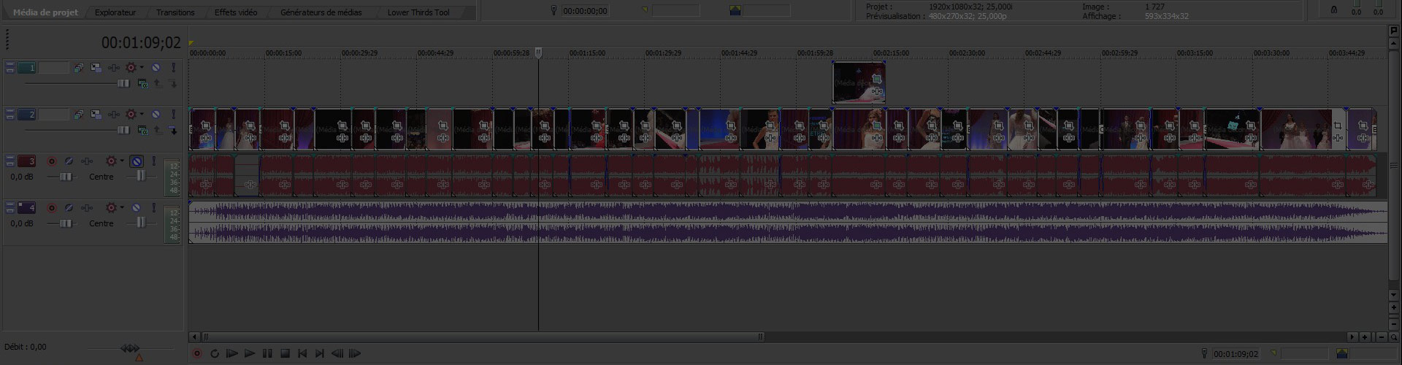Click the record button in transport bar
This screenshot has height=365, width=1402.
[197, 353]
